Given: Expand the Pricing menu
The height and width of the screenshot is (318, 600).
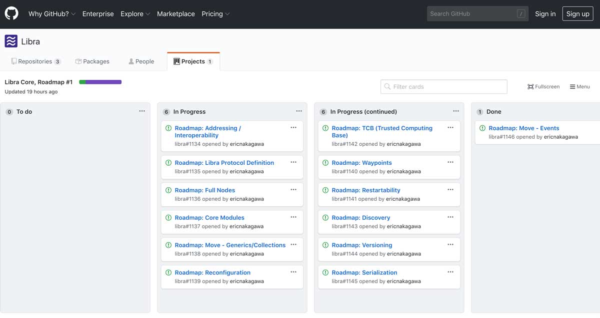Looking at the screenshot, I should pyautogui.click(x=215, y=14).
